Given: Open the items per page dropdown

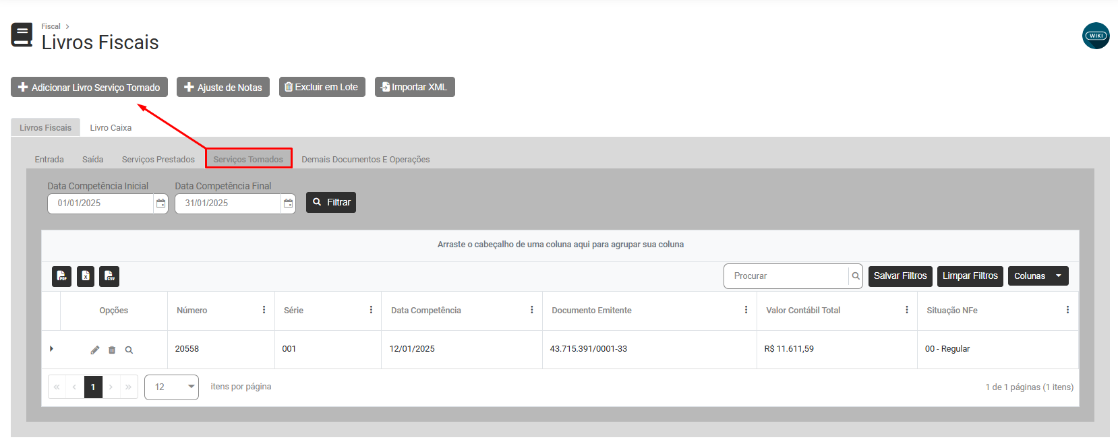Looking at the screenshot, I should pos(172,387).
